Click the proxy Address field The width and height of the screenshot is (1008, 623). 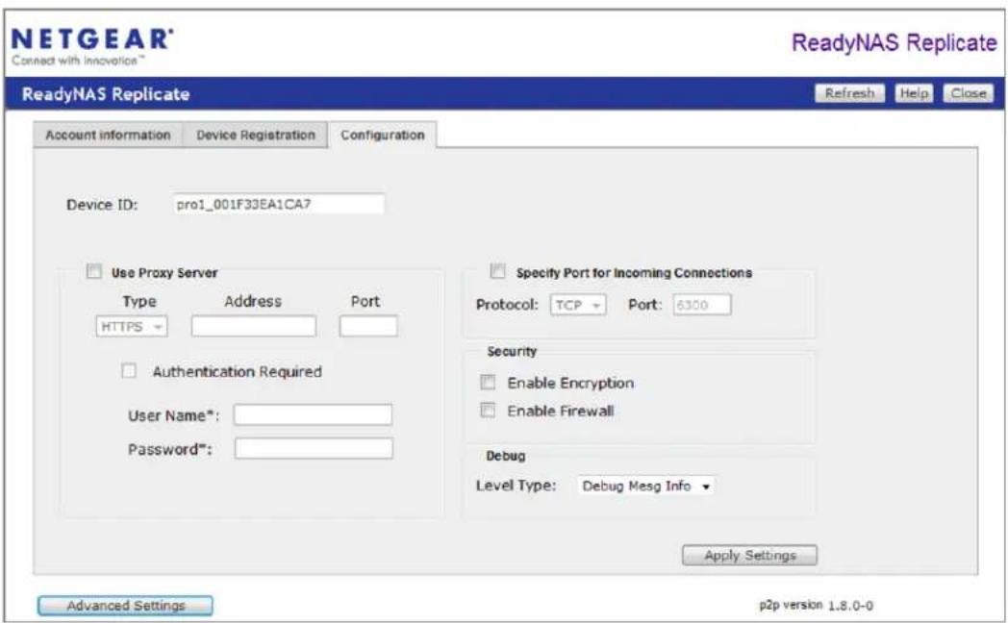(x=253, y=326)
